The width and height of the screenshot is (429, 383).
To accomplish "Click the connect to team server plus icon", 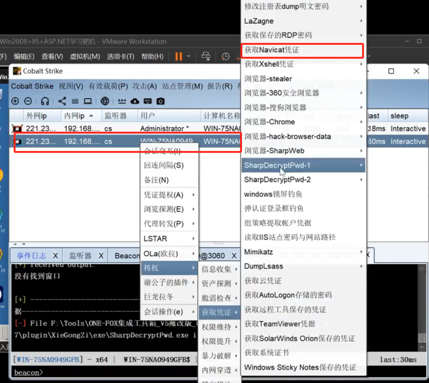I will (16, 101).
